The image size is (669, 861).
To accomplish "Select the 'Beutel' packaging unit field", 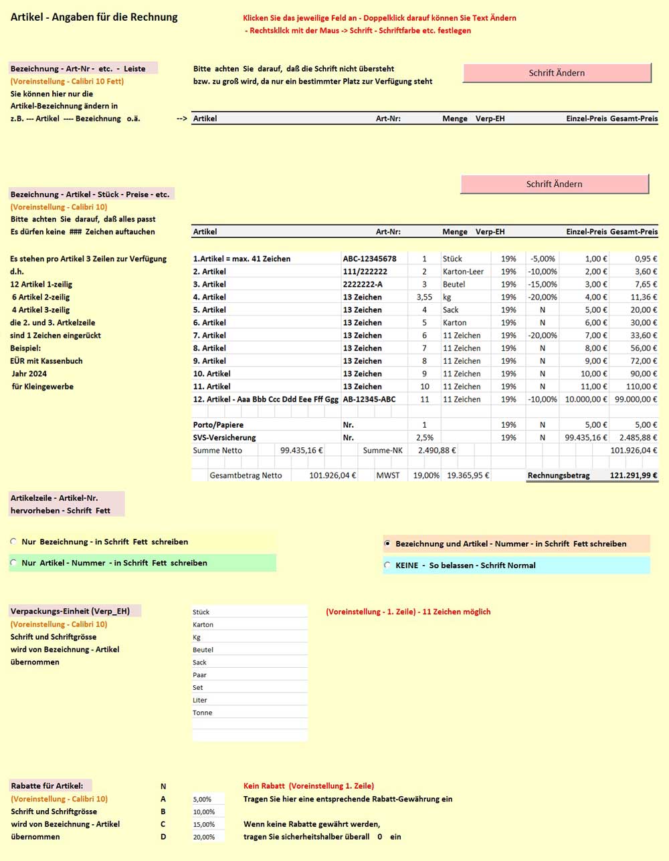I will (x=249, y=650).
